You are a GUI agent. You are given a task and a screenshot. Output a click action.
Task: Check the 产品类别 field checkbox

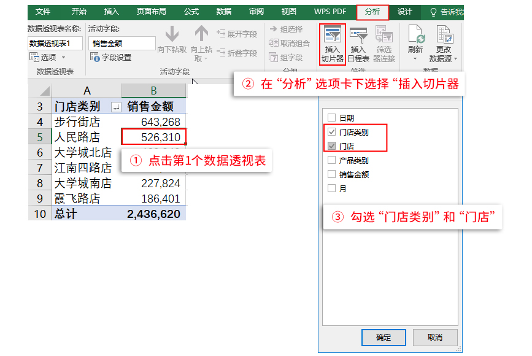(332, 160)
